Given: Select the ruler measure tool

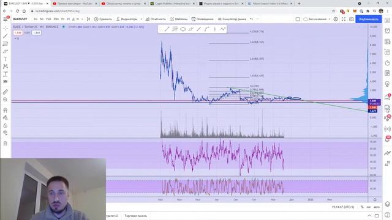Looking at the screenshot, I should click(6, 92).
